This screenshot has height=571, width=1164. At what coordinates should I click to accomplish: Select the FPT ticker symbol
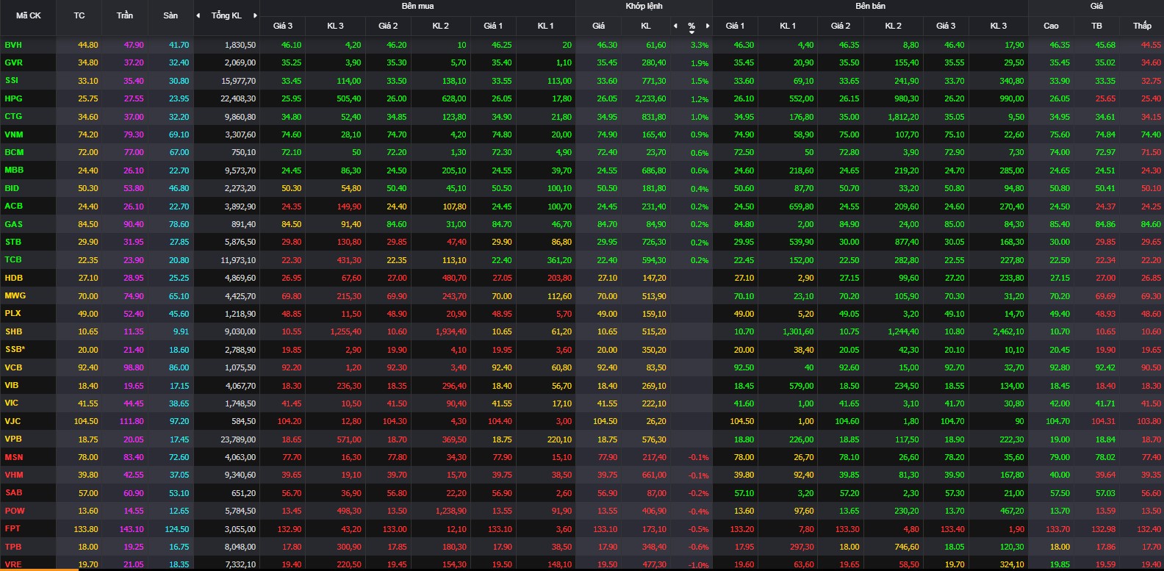(12, 529)
